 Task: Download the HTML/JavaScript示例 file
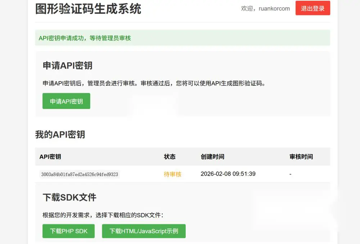click(144, 231)
